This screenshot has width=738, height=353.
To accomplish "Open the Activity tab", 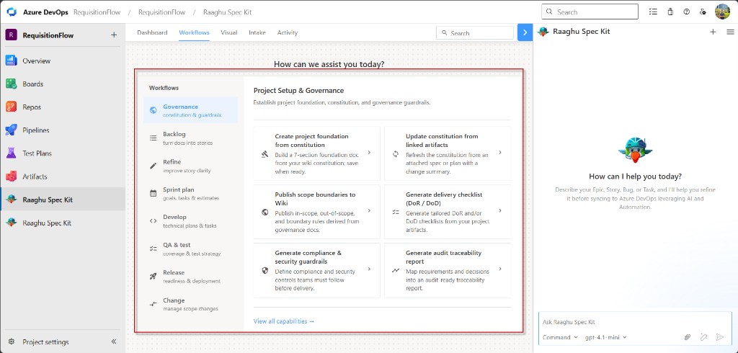I will (287, 32).
